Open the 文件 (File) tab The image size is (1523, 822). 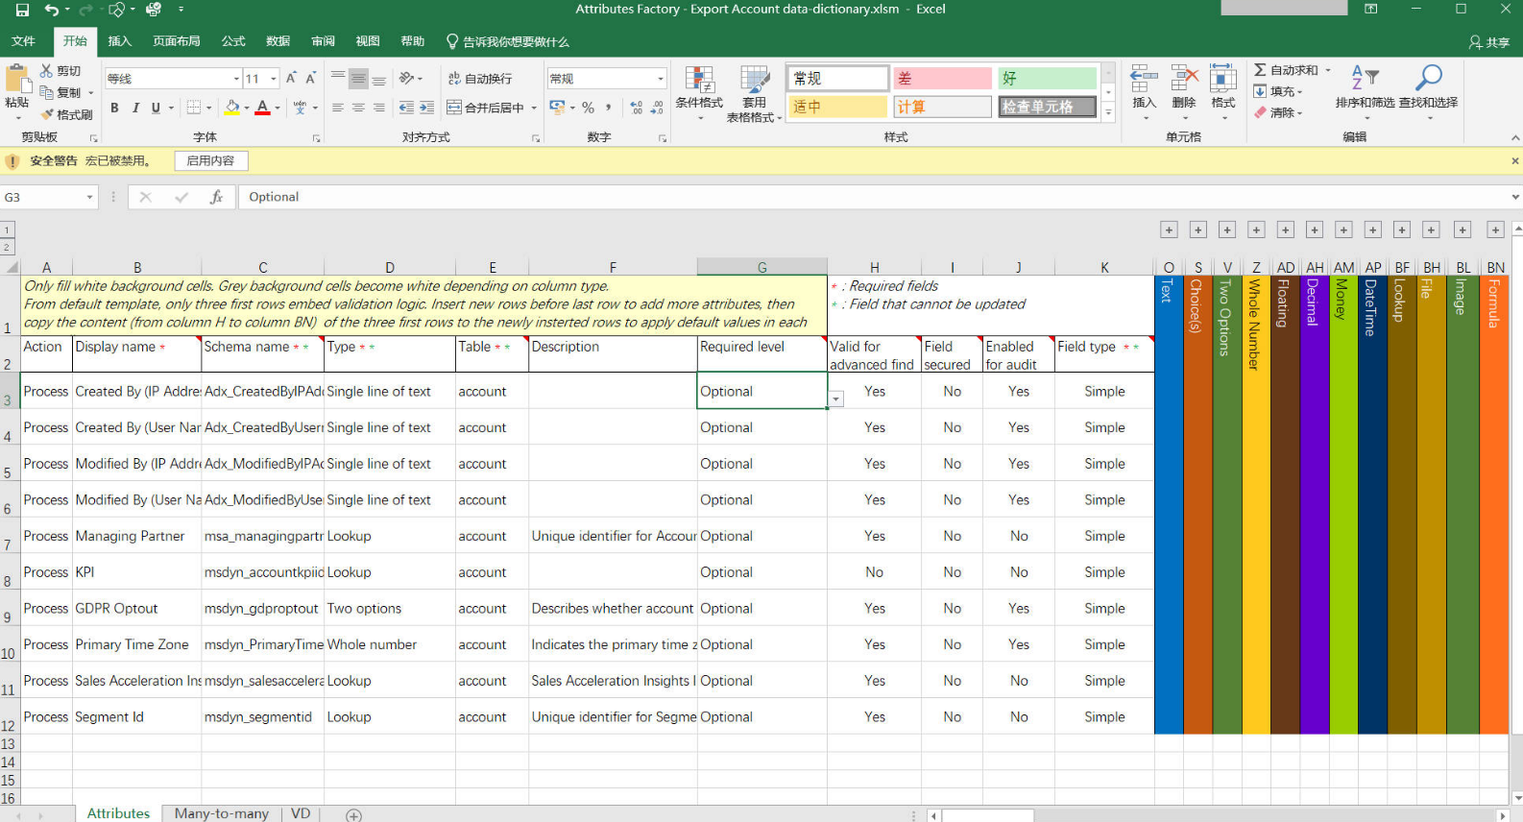pyautogui.click(x=23, y=41)
